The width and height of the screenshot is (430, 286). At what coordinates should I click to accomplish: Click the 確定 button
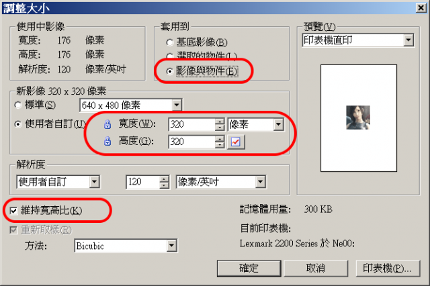249,268
